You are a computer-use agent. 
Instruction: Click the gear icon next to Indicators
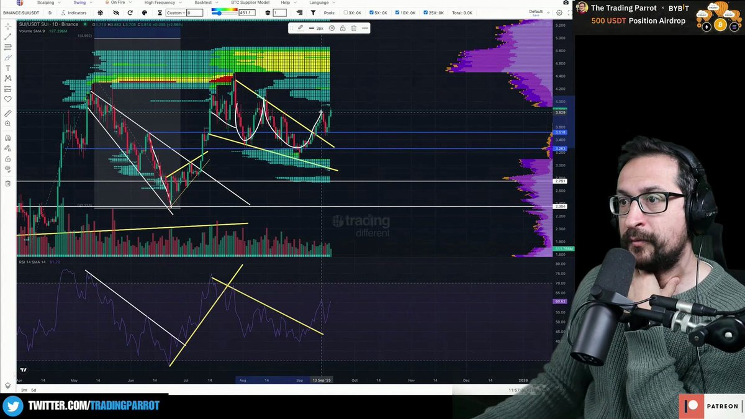click(100, 12)
